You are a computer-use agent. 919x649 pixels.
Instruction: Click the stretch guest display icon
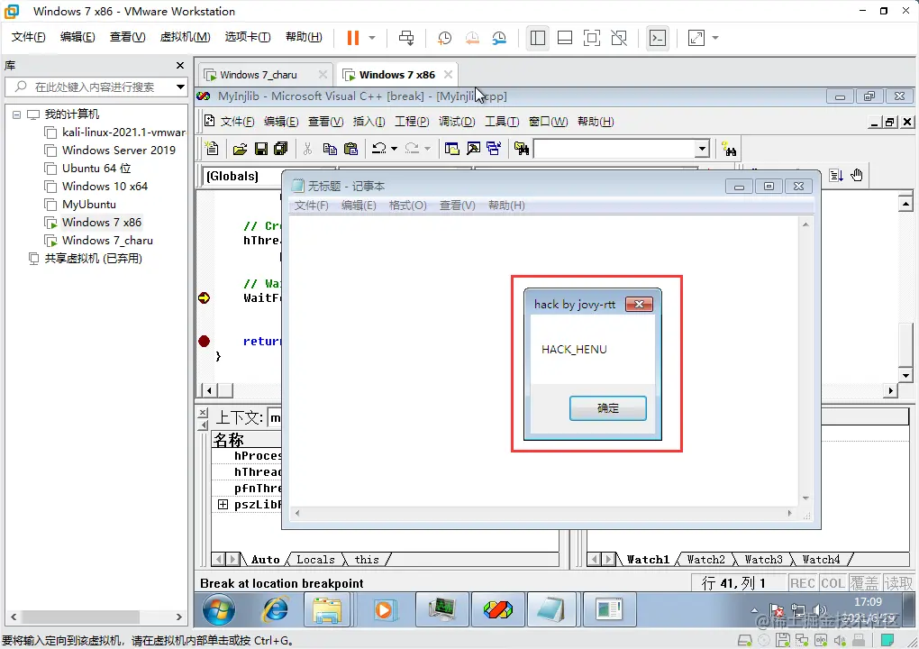tap(696, 38)
